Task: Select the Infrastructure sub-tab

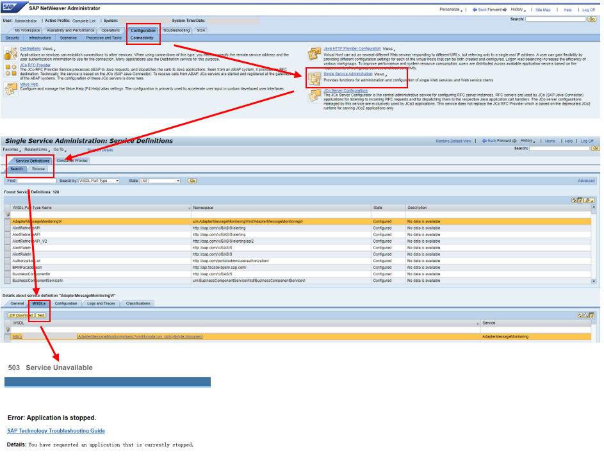Action: click(39, 38)
